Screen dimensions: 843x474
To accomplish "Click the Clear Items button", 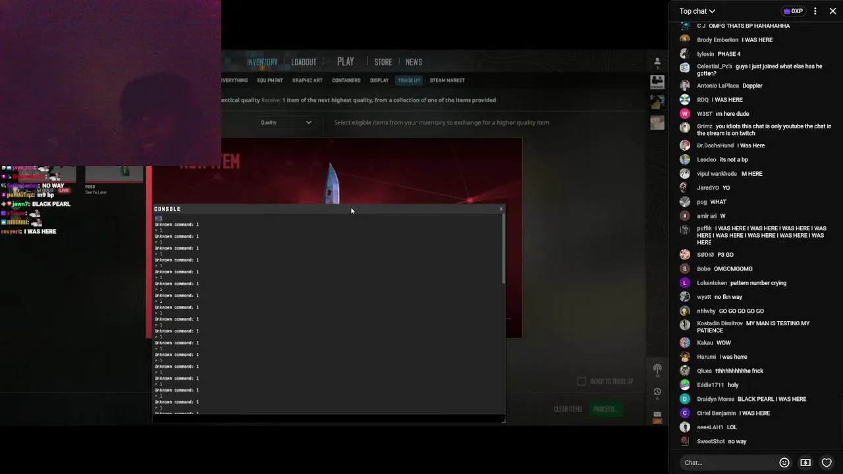I will coord(568,409).
